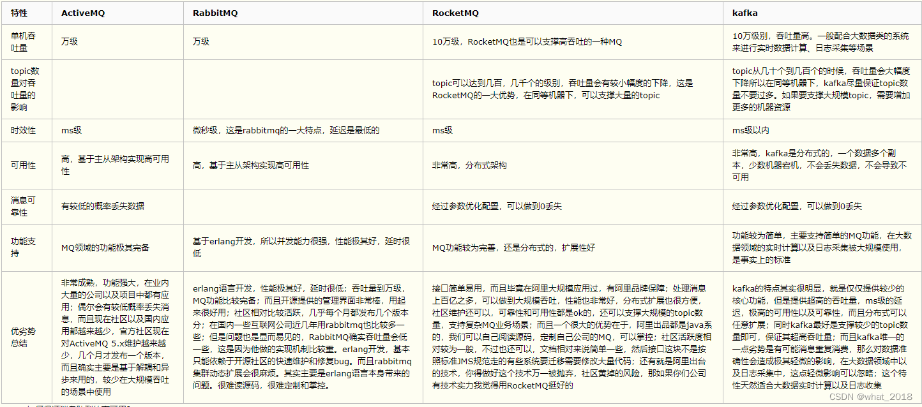The height and width of the screenshot is (407, 922).
Task: Click RabbitMQ summary starting "erlang语言开发,性能极其好"
Action: tap(302, 337)
